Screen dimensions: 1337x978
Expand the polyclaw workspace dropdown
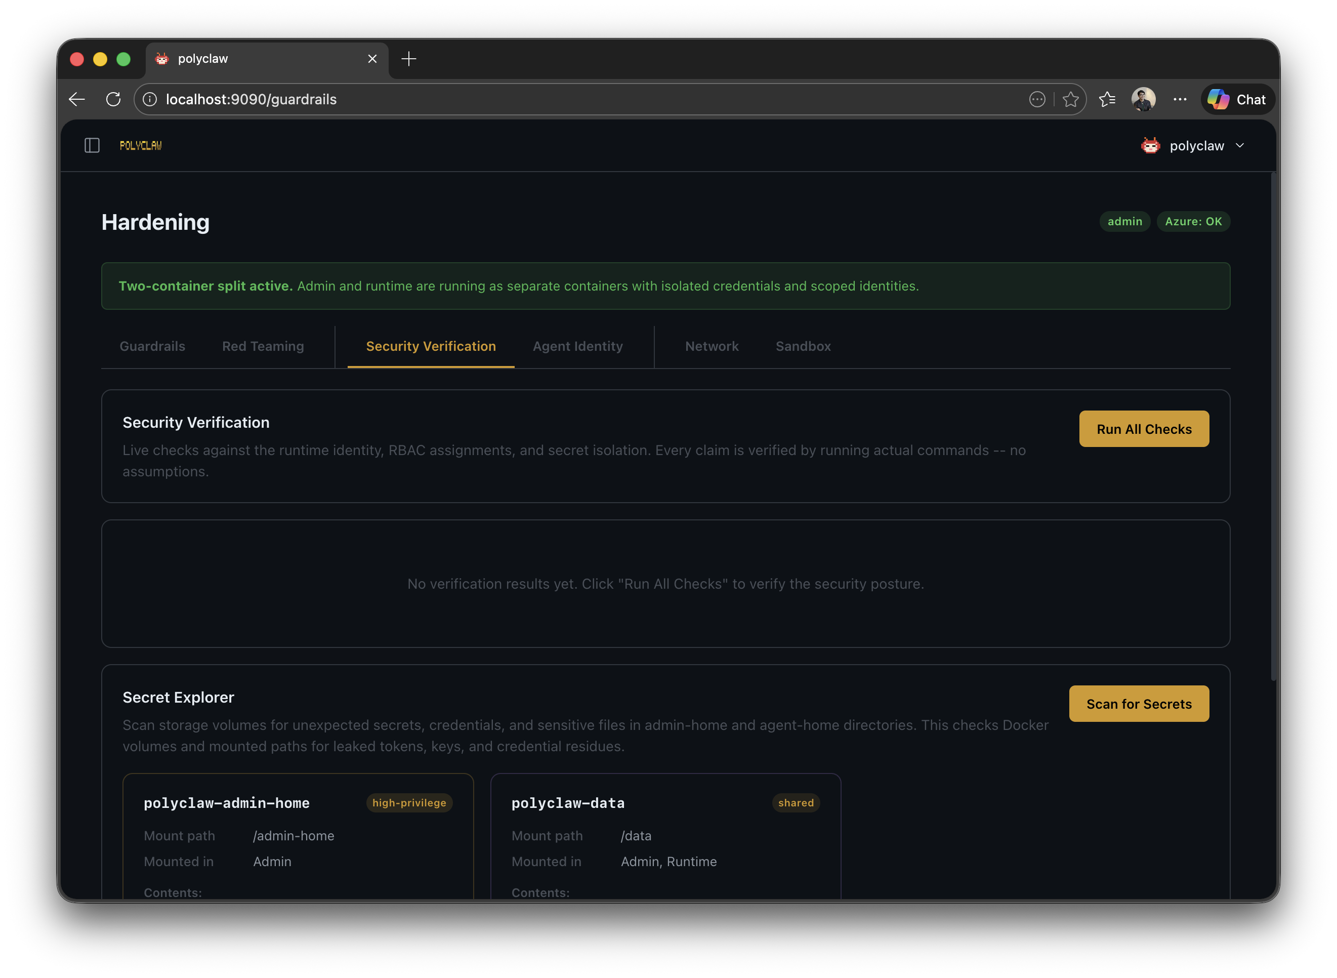(1240, 145)
